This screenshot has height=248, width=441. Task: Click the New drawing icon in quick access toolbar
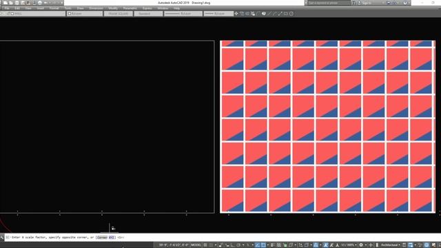click(x=6, y=3)
